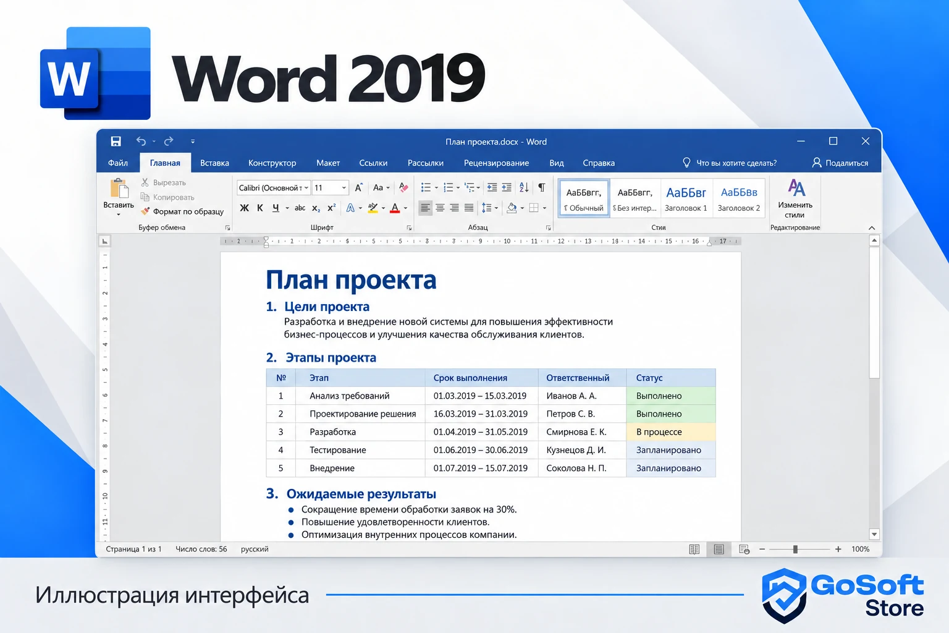The width and height of the screenshot is (949, 633).
Task: Toggle subscript x₂ formatting
Action: (316, 208)
